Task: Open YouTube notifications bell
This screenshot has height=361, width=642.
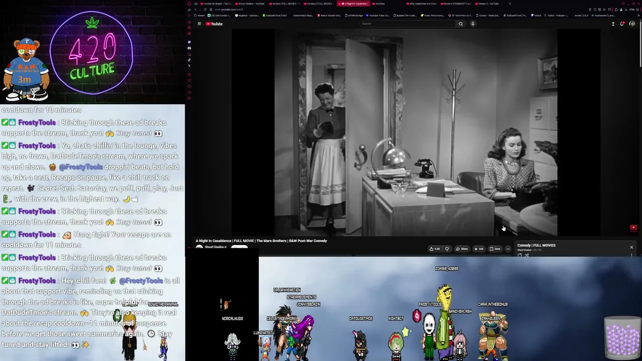Action: click(x=622, y=24)
